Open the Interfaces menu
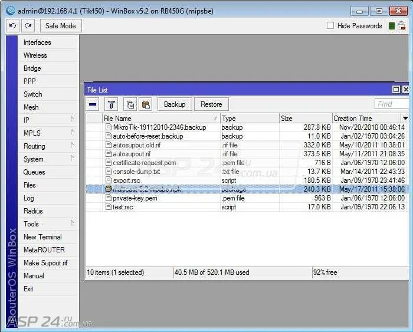This screenshot has width=413, height=332. 48,42
